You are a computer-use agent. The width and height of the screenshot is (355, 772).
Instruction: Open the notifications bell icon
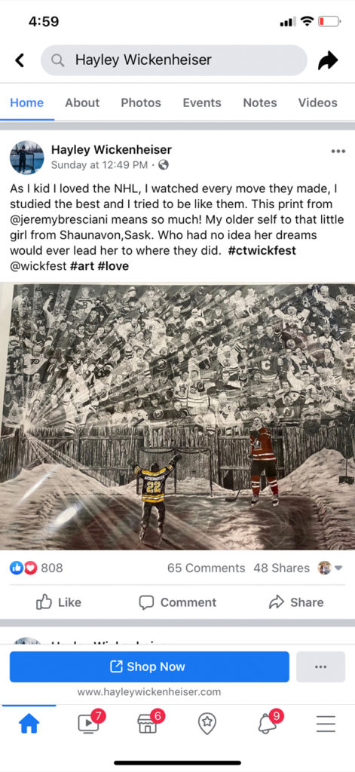tap(268, 723)
